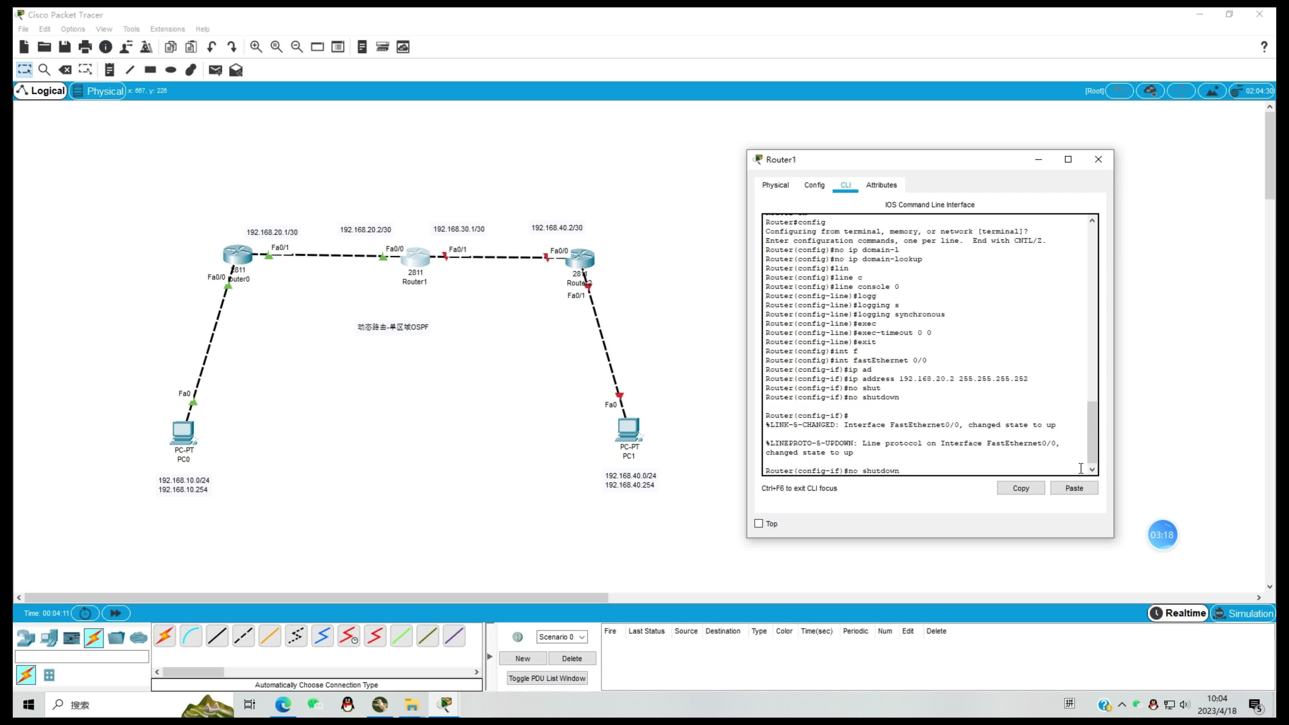
Task: Click the Router1 device on canvas
Action: 415,258
